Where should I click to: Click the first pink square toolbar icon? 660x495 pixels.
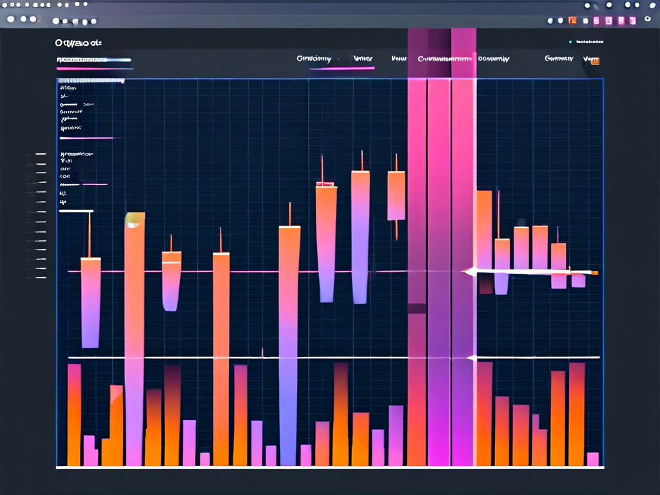tap(596, 21)
